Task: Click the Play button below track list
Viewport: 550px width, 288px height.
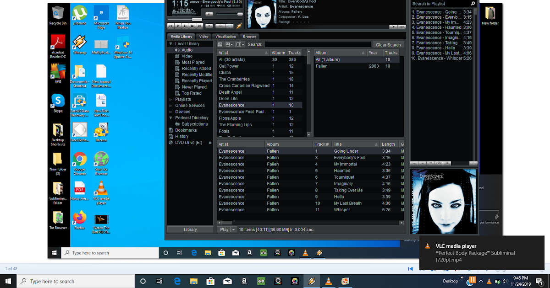Action: pos(224,229)
